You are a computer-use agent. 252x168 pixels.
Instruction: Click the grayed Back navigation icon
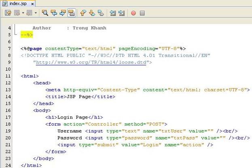17,13
